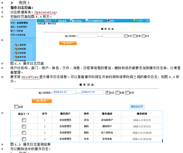Open 修改密码 change password icon
183x153 pixels.
click(72, 21)
